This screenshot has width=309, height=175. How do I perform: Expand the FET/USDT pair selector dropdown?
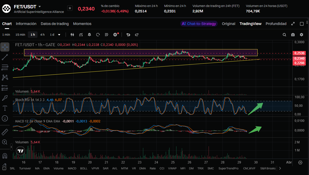coord(40,6)
